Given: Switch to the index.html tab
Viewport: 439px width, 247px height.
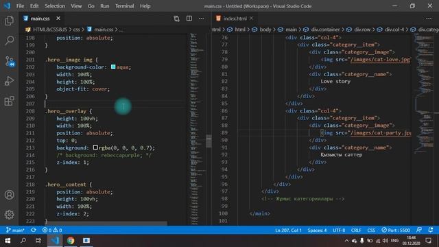Looking at the screenshot, I should [x=235, y=19].
